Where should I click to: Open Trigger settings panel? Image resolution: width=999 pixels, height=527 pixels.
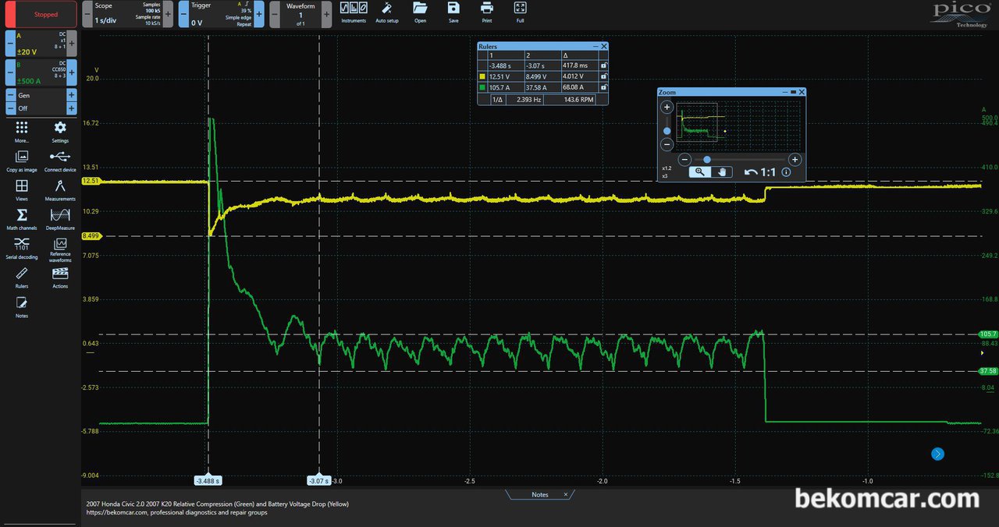[x=221, y=14]
